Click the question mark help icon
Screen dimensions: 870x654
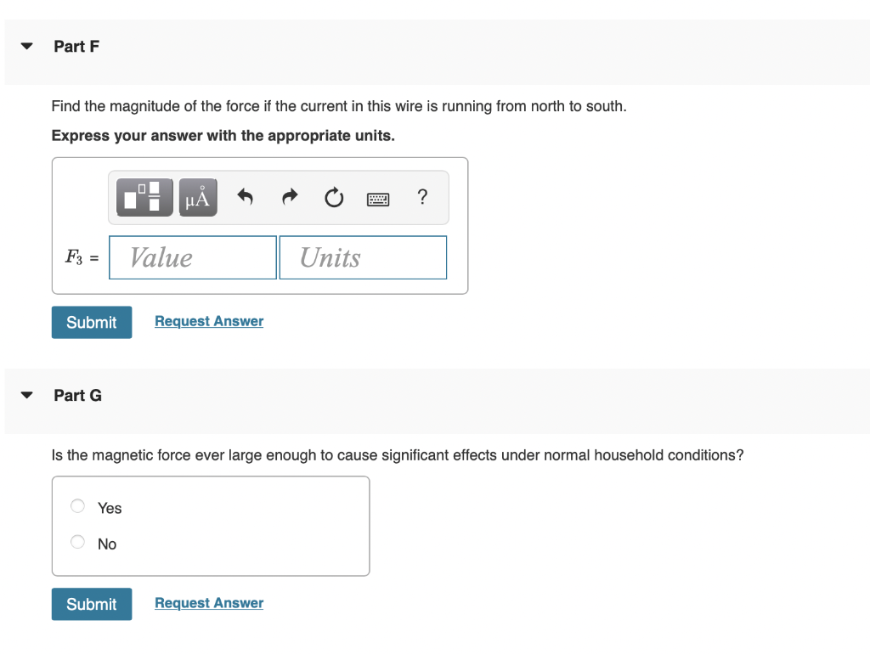point(421,197)
